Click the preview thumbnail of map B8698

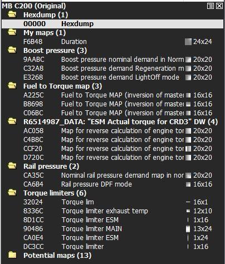click(188, 104)
